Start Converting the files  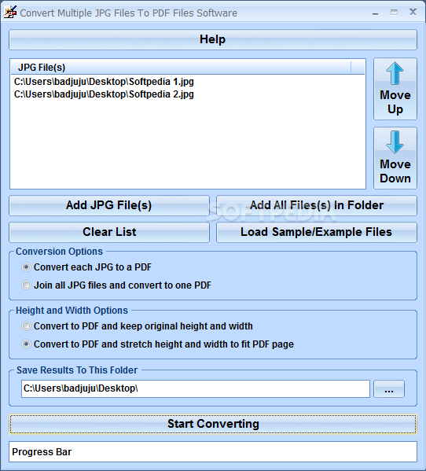[x=213, y=424]
